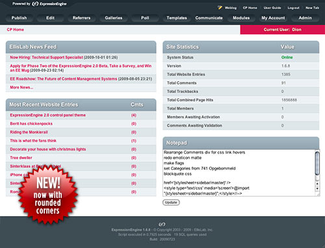Open the Now Hiring Technical Support Specialist news
The width and height of the screenshot is (325, 248).
click(46, 57)
